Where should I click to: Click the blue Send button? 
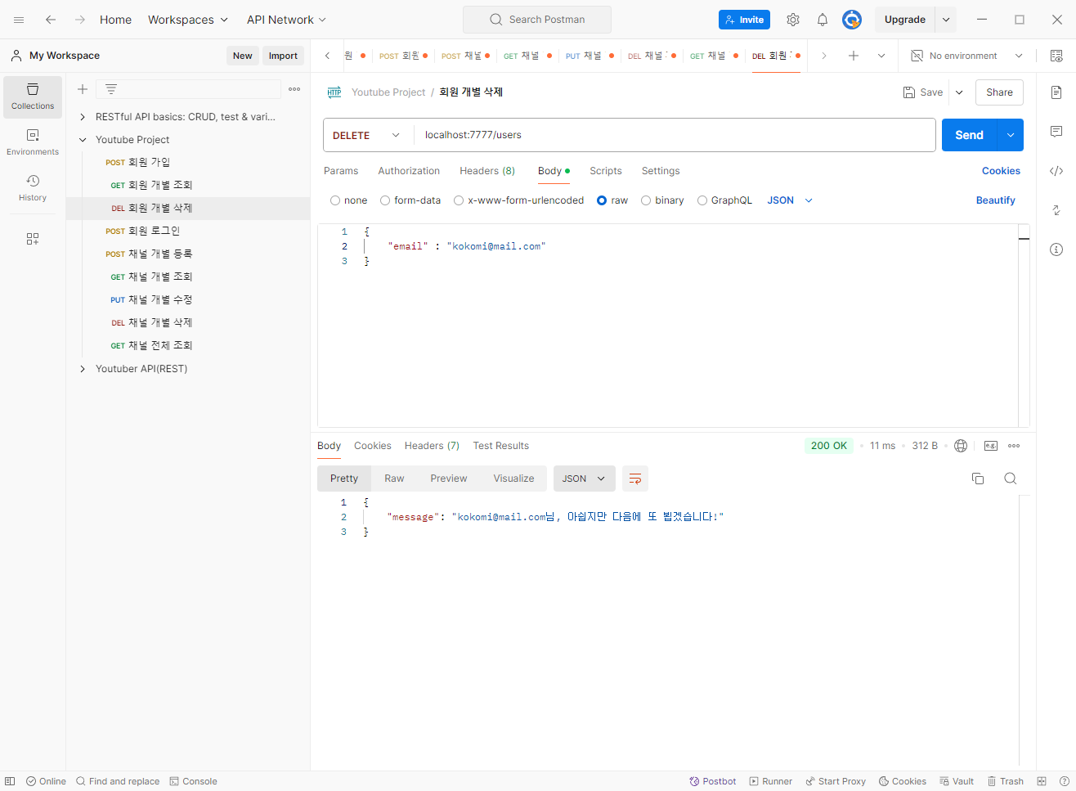(x=970, y=135)
